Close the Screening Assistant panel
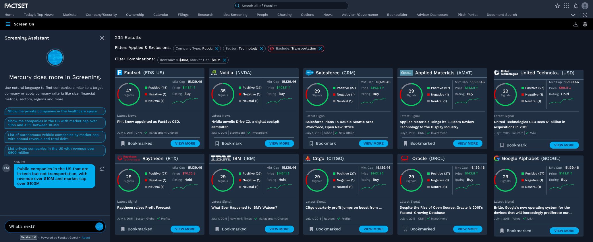Image resolution: width=593 pixels, height=242 pixels. (x=102, y=38)
